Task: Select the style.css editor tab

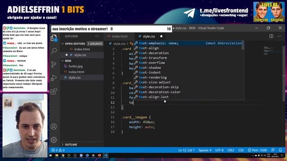Action: pos(148,36)
